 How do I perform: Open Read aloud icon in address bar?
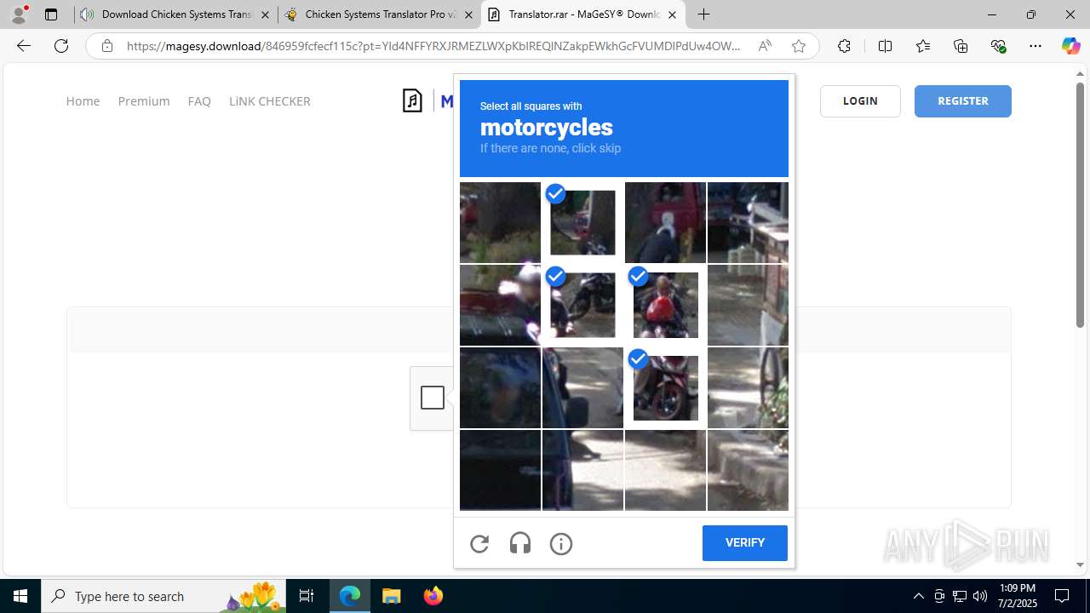pyautogui.click(x=765, y=46)
